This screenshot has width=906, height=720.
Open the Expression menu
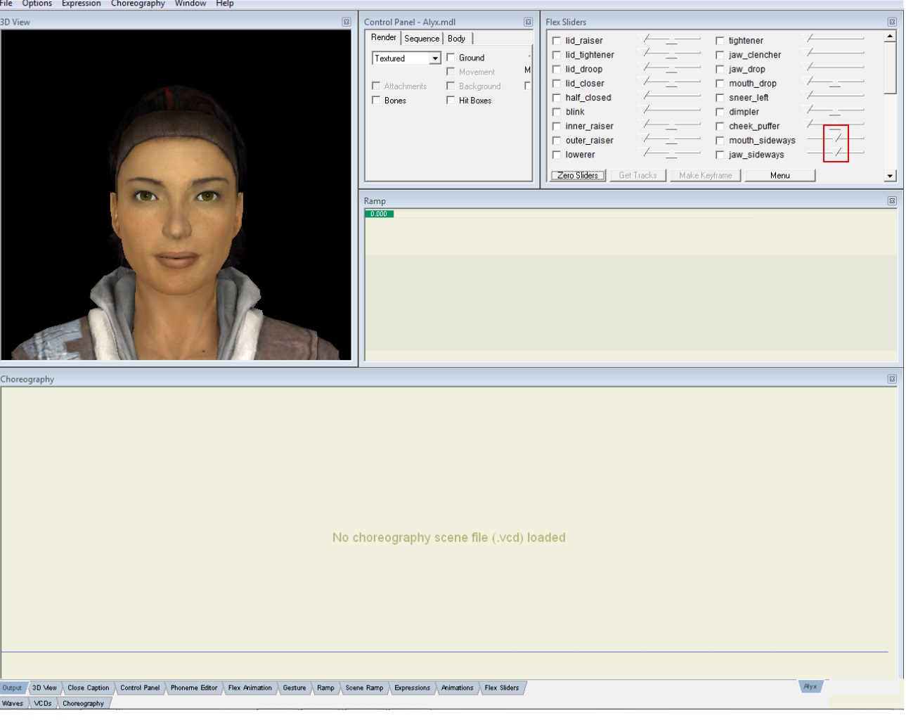click(x=81, y=4)
